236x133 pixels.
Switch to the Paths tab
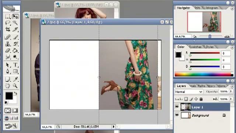pyautogui.click(x=202, y=86)
